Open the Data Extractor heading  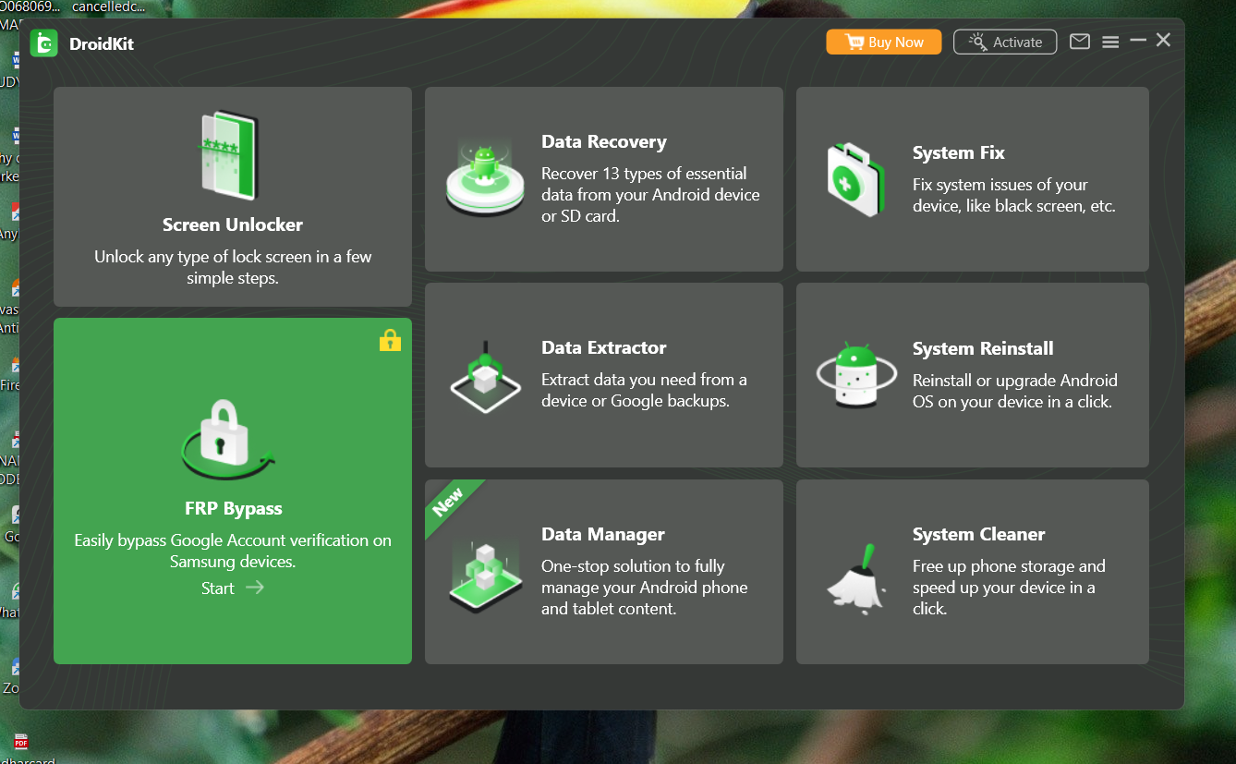coord(604,348)
